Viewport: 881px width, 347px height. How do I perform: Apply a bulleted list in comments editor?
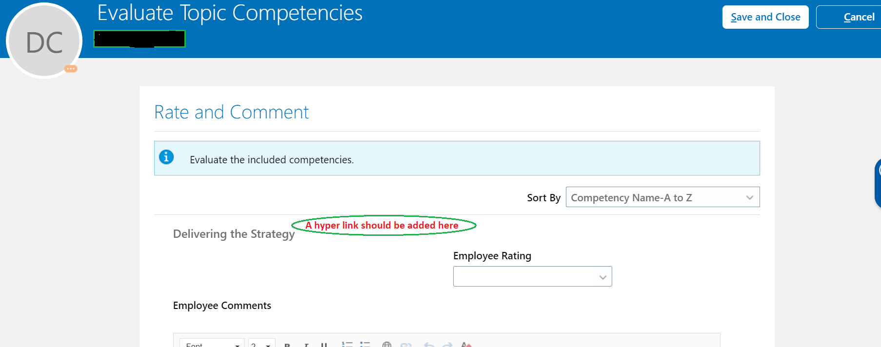coord(365,345)
